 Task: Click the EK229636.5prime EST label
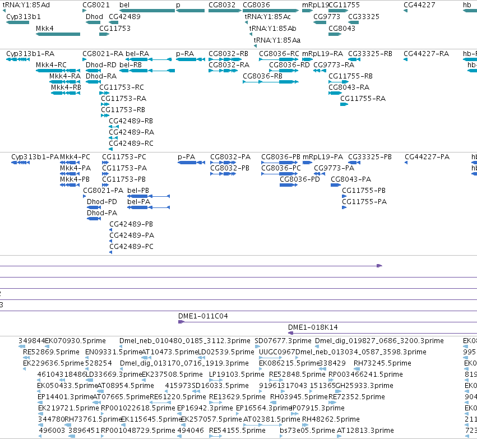(x=53, y=363)
